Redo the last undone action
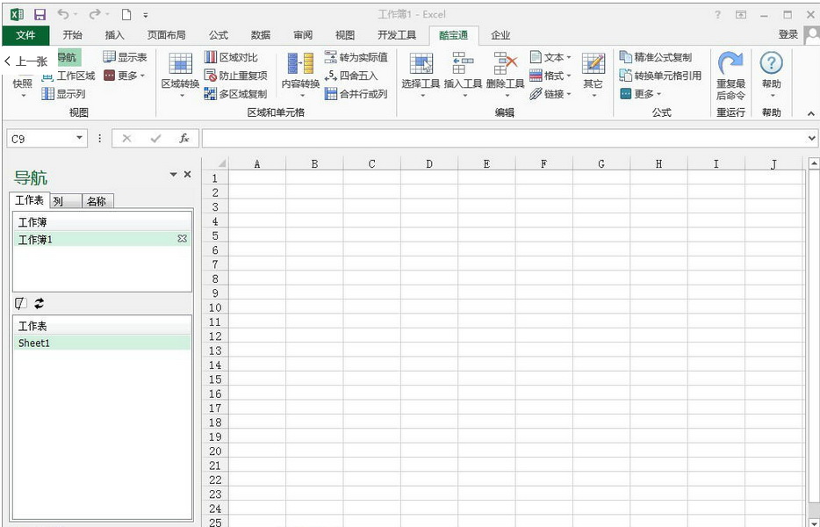 [95, 15]
